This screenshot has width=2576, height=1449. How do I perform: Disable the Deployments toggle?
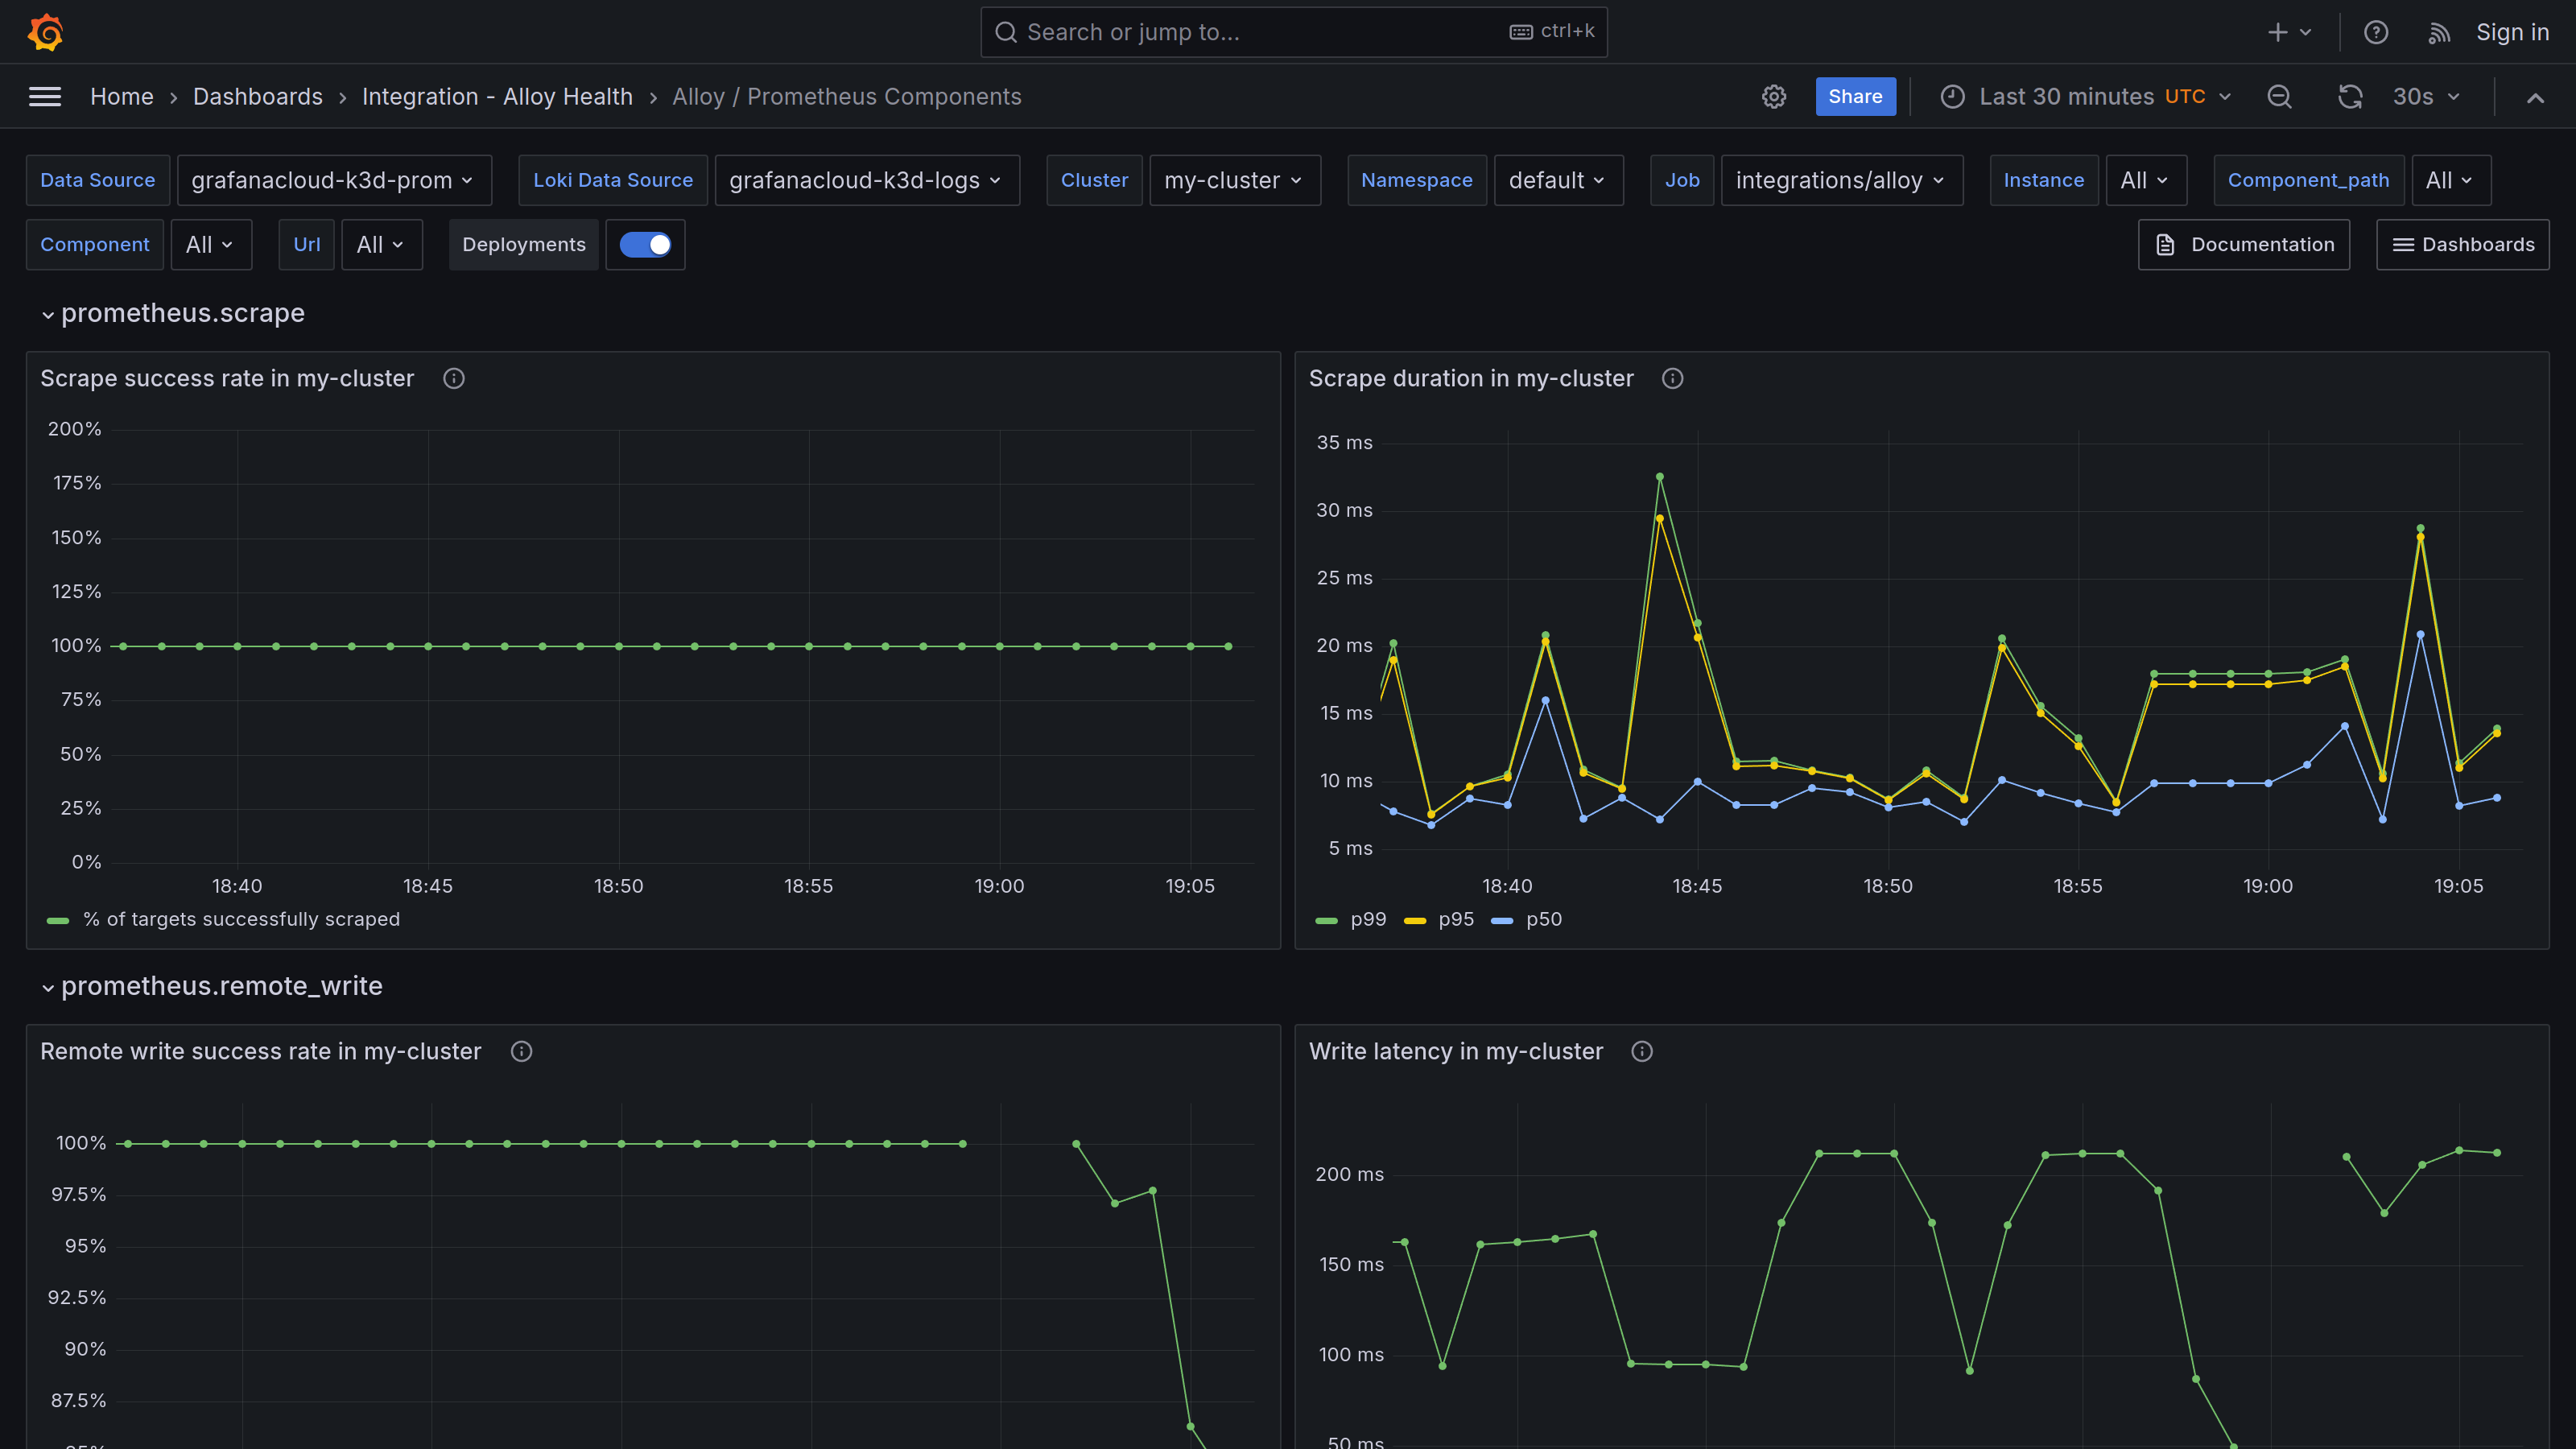coord(645,244)
